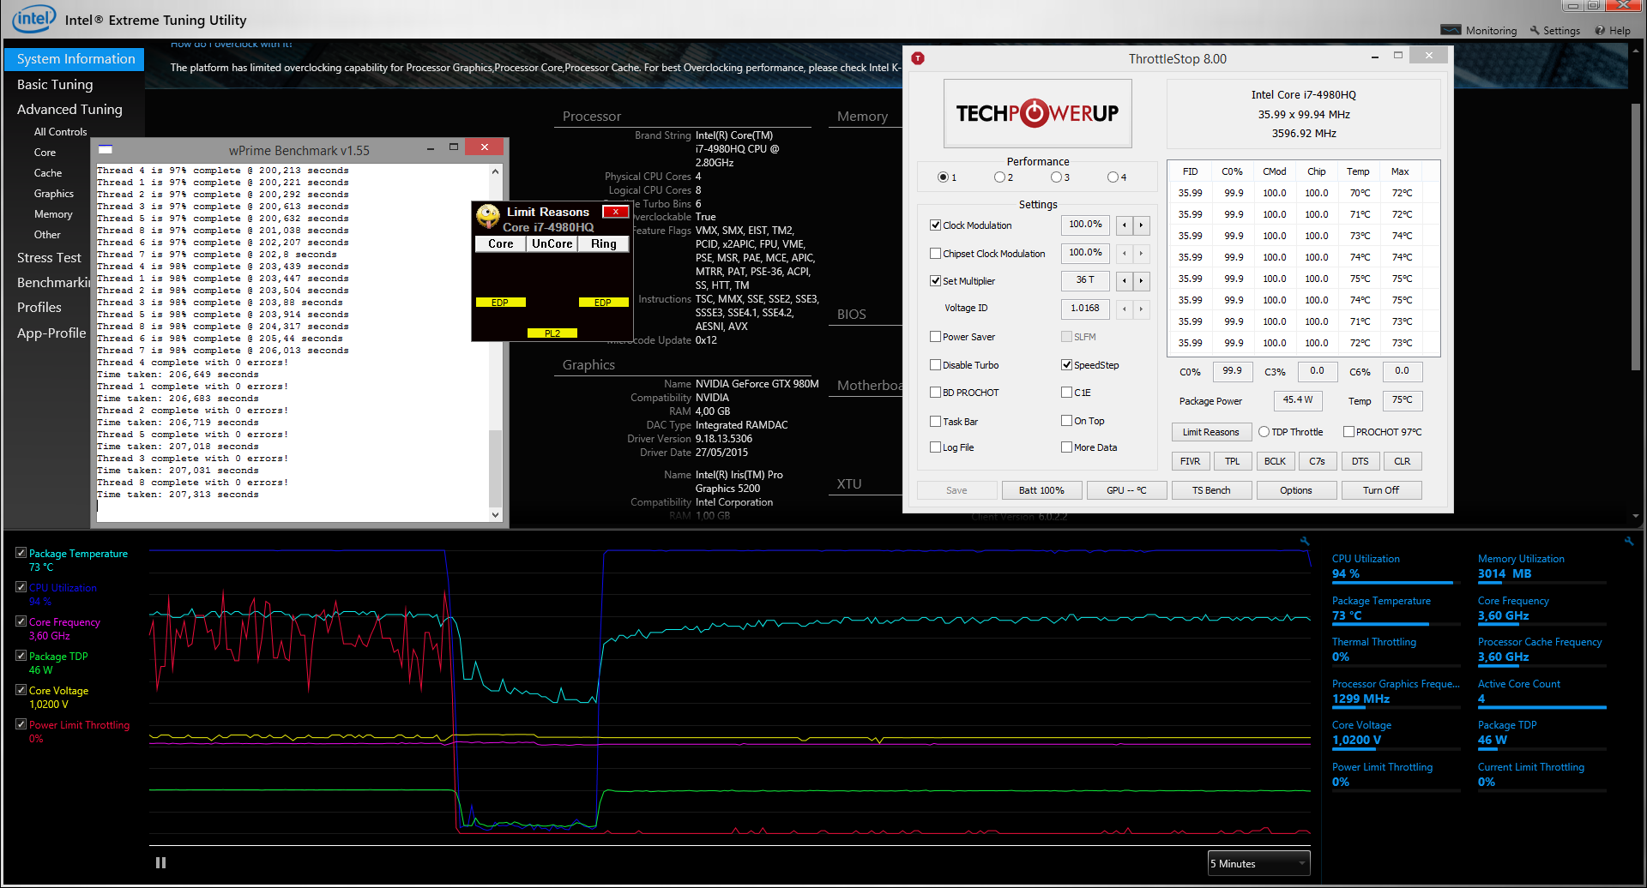Enable the BD PROCHOT checkbox
The image size is (1647, 888).
(x=936, y=393)
